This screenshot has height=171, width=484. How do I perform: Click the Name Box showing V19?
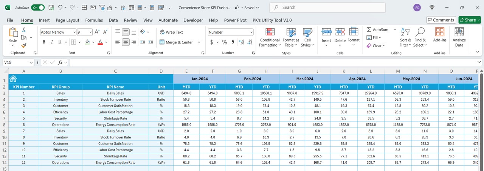click(19, 62)
